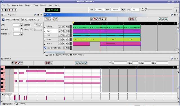
Task: Toggle loop L on Lead lane
Action: pyautogui.click(x=59, y=40)
